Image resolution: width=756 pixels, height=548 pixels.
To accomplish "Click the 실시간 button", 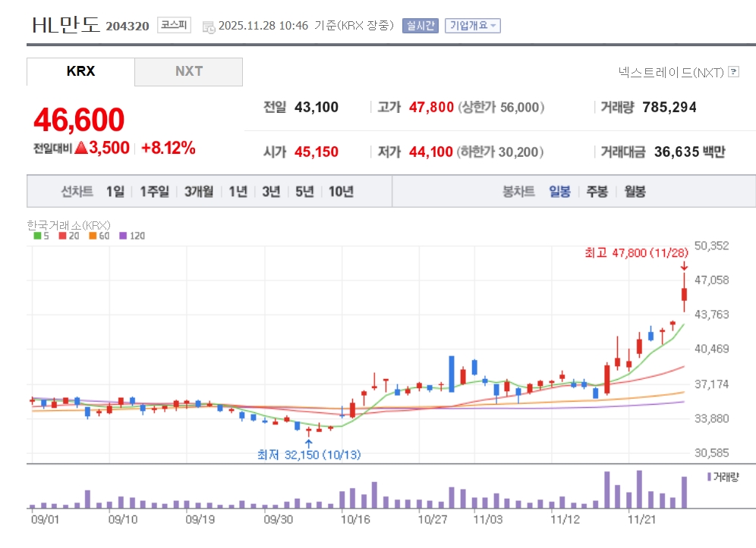I will (x=421, y=26).
